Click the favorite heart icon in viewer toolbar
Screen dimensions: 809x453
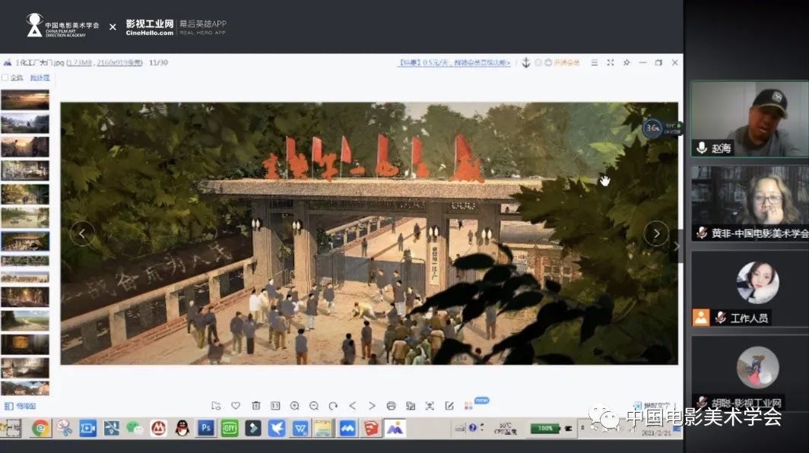[236, 406]
